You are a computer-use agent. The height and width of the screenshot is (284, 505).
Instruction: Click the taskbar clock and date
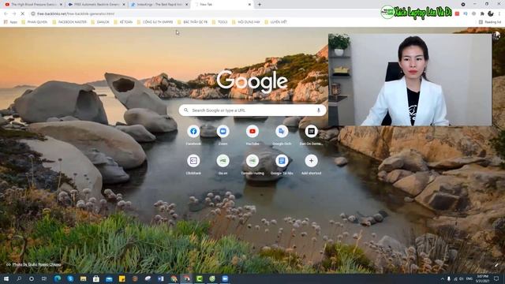(x=482, y=278)
